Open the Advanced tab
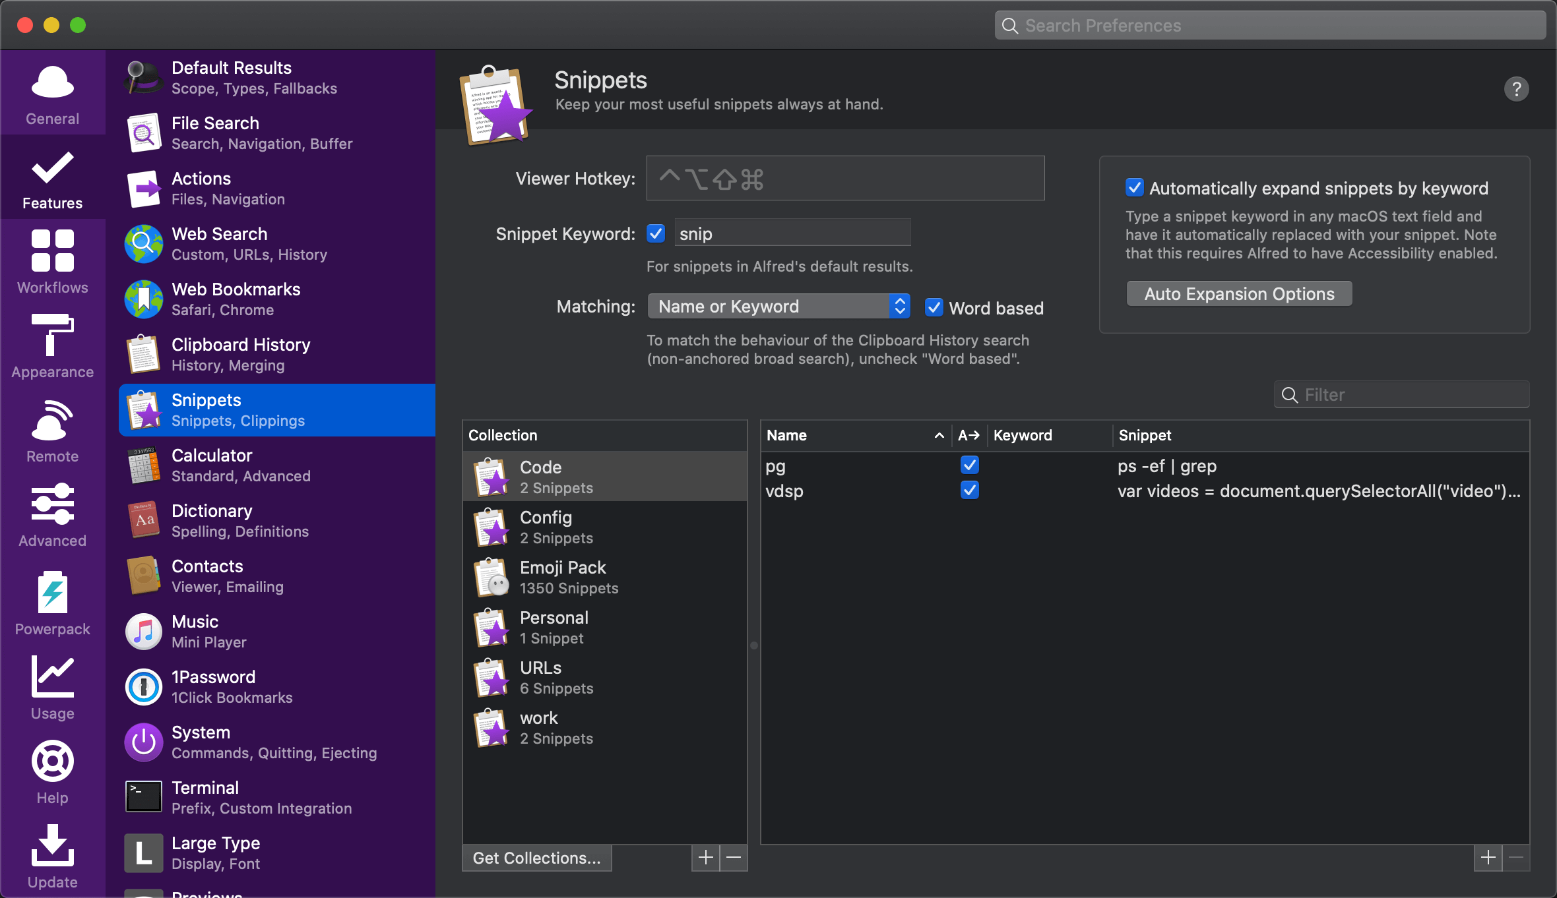This screenshot has height=898, width=1557. click(53, 515)
